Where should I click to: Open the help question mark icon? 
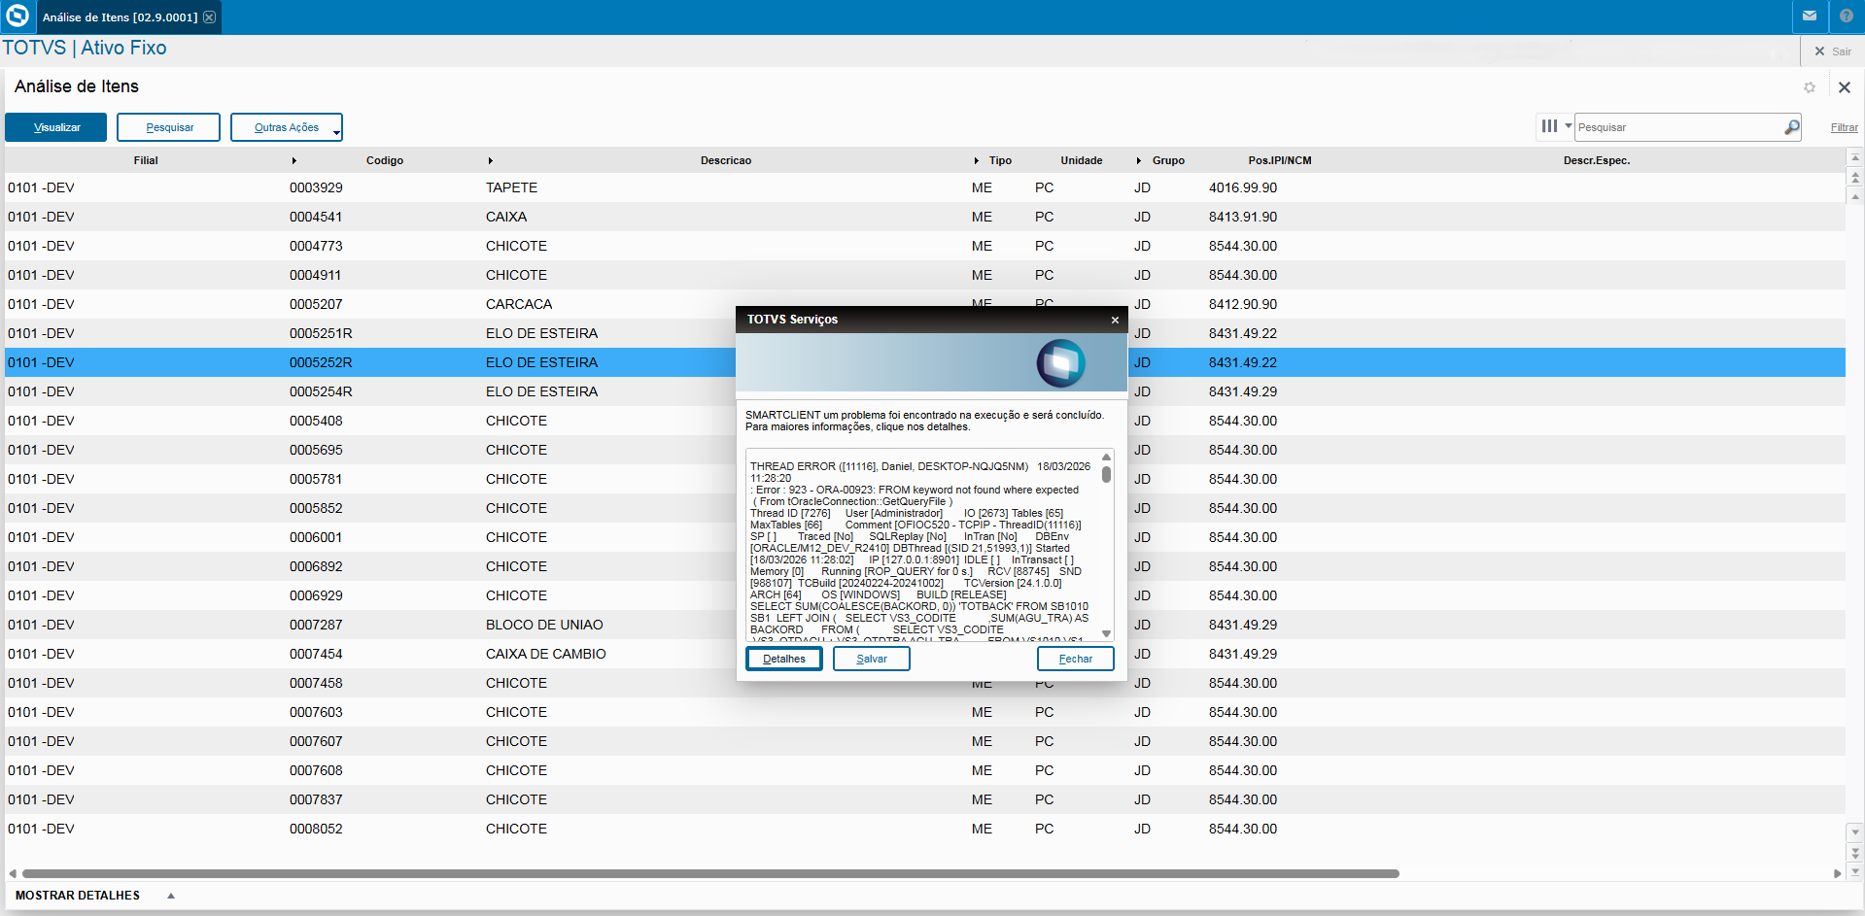(x=1847, y=17)
